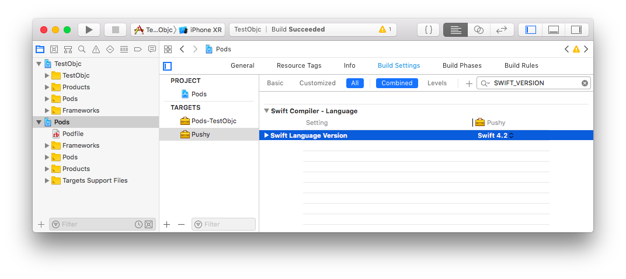
Task: Switch to the Build Rules tab
Action: pos(521,65)
